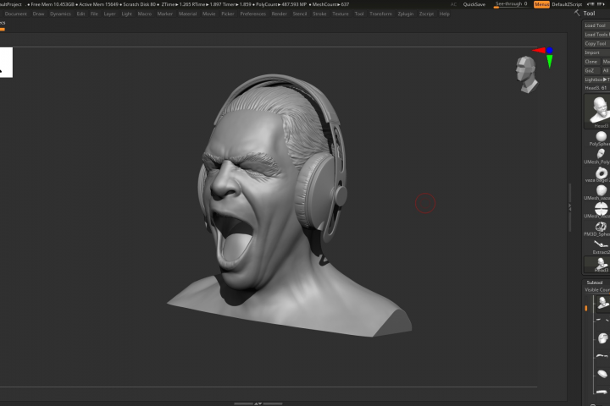Select the oval disc subtool
610x406 pixels.
(x=602, y=374)
